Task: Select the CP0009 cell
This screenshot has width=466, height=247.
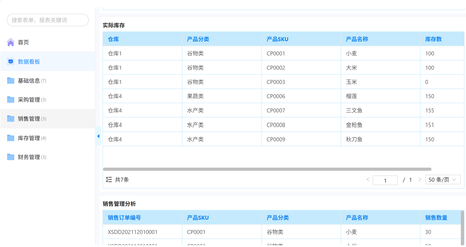Action: (x=301, y=139)
